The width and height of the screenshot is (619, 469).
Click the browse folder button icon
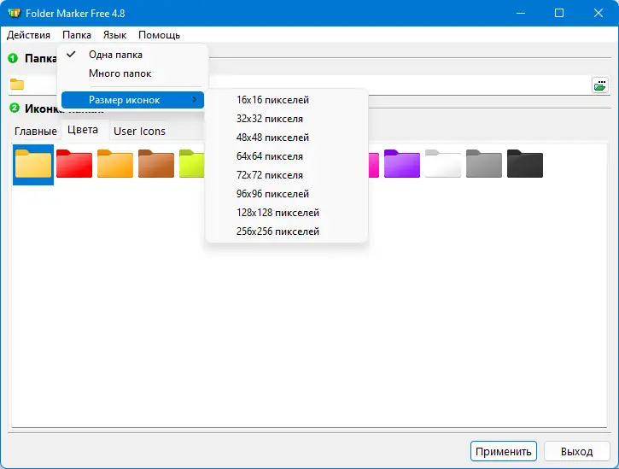pos(600,85)
